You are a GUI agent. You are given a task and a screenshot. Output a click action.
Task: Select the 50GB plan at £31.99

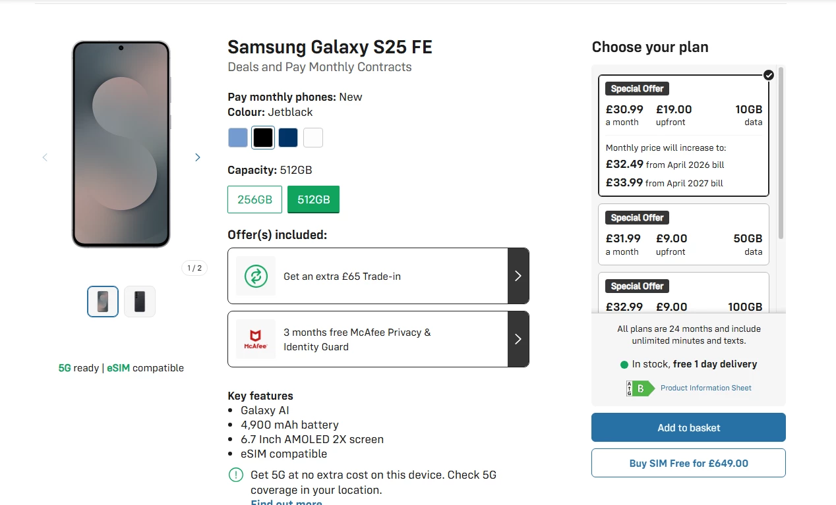(683, 234)
